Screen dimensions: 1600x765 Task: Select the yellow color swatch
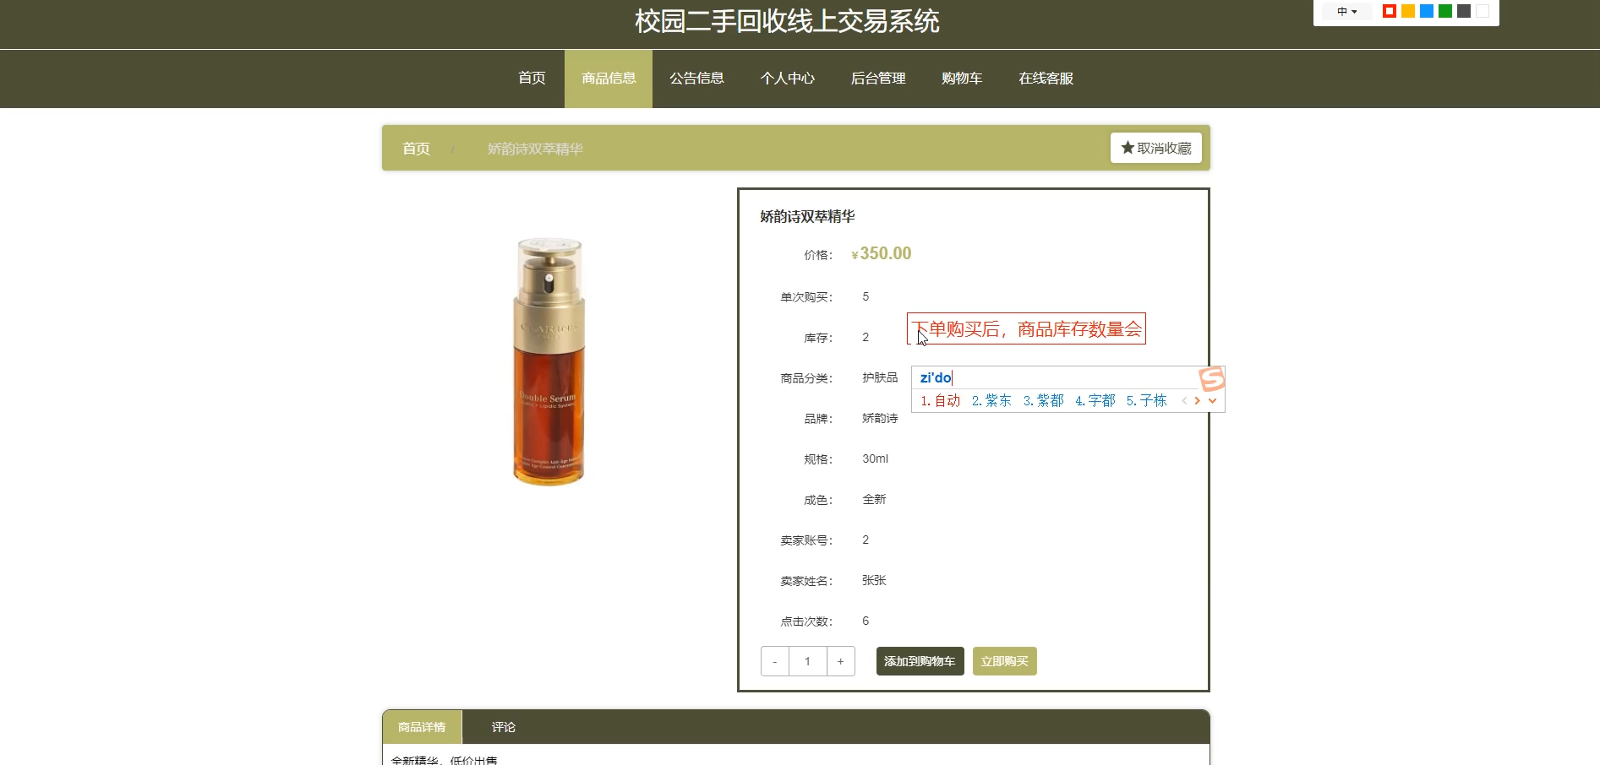(1407, 11)
